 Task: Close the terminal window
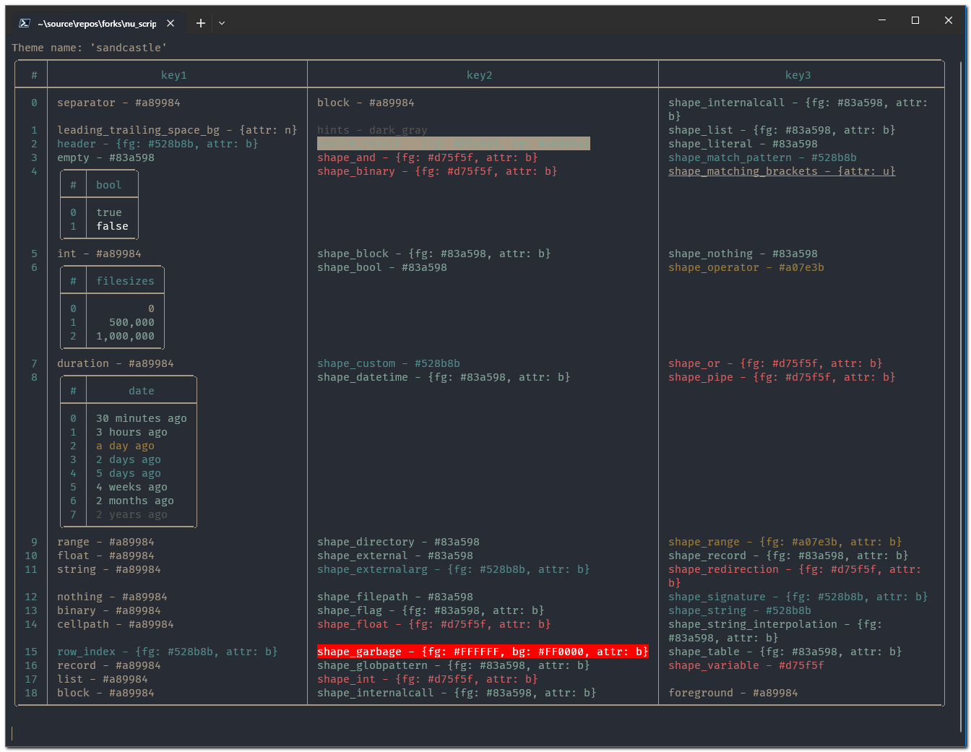click(x=949, y=20)
